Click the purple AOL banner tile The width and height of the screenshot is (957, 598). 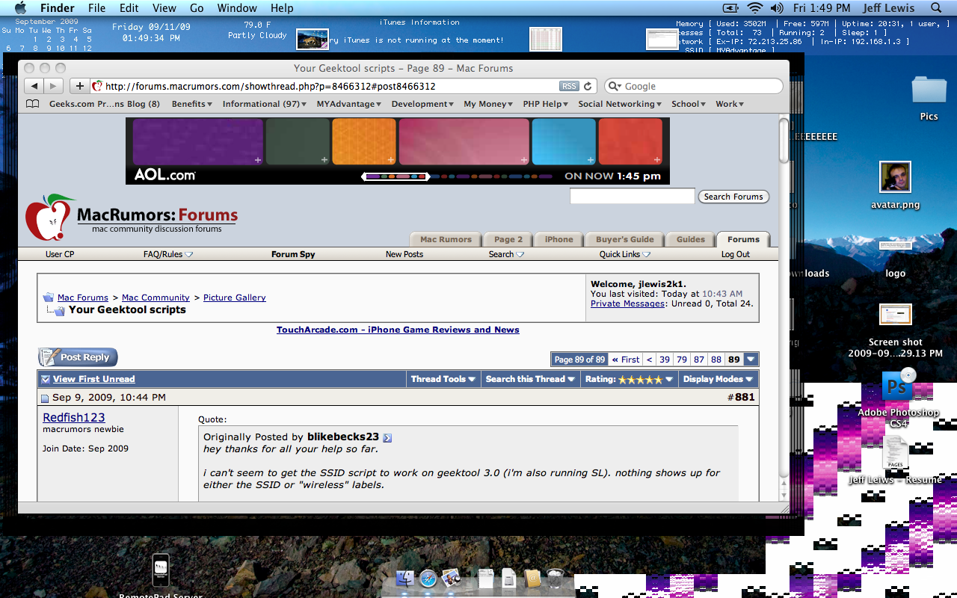(198, 142)
